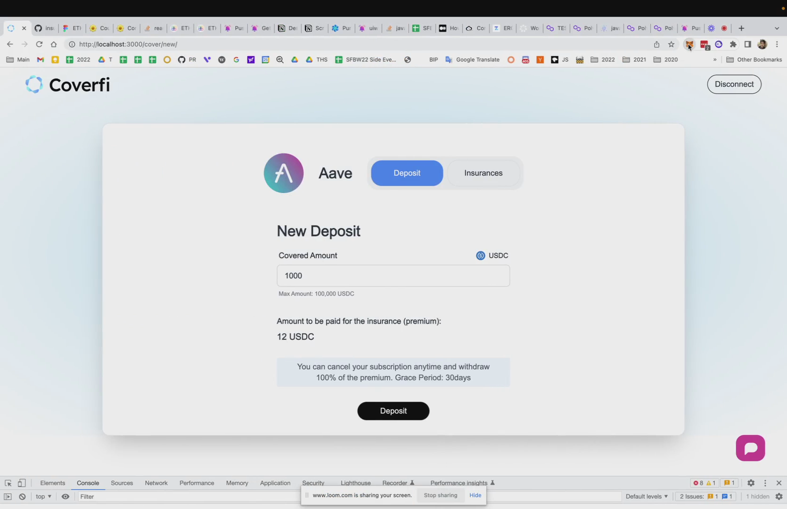Open Console settings gear near hidden count
Viewport: 787px width, 509px height.
(x=779, y=496)
